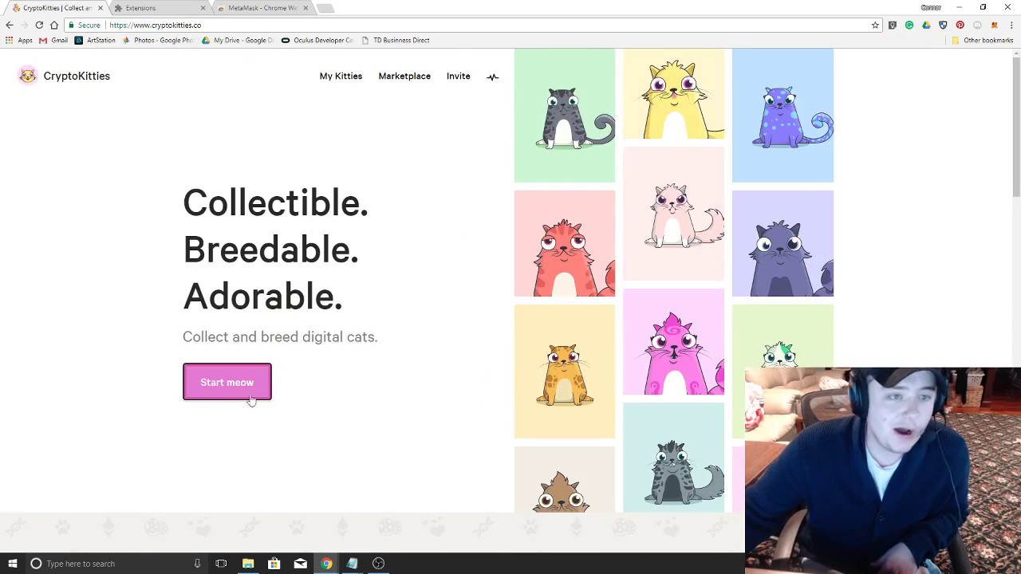Viewport: 1021px width, 574px height.
Task: Go back with the browser back arrow
Action: coord(10,25)
